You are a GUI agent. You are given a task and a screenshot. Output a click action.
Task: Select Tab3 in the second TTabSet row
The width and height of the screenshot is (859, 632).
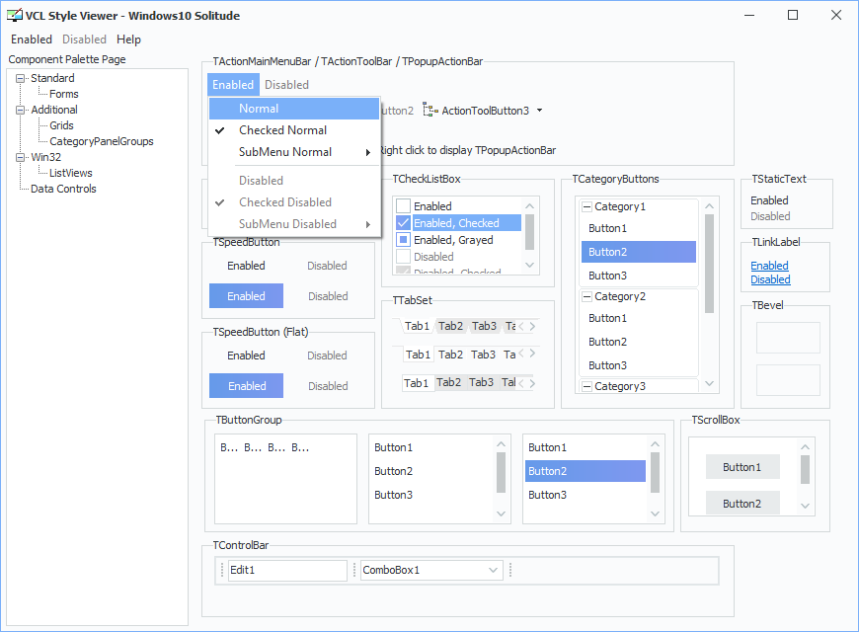pos(483,355)
